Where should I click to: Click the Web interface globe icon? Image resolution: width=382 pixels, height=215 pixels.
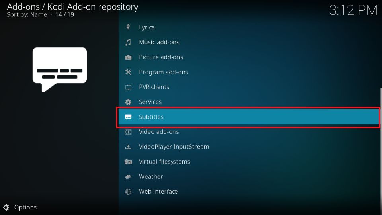128,192
